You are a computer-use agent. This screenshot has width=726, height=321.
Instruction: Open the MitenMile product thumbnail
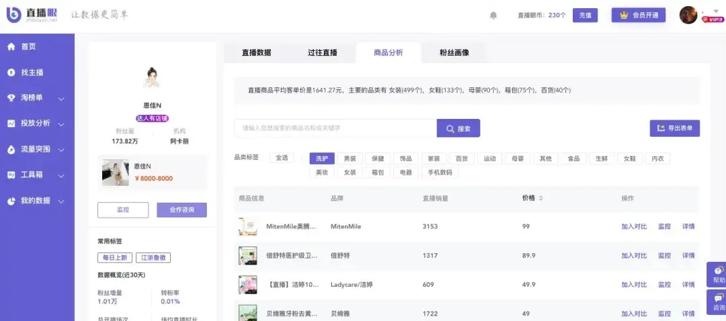click(x=248, y=226)
